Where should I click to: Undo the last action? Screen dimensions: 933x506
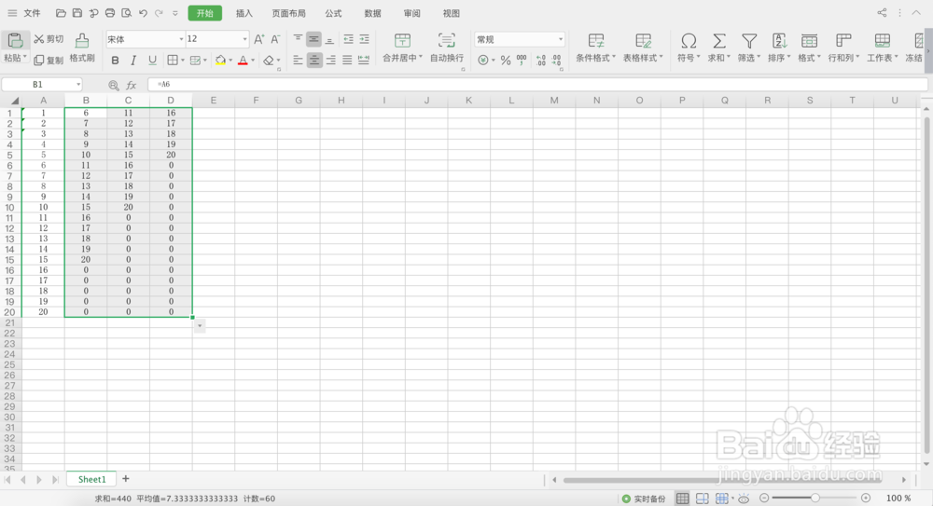[143, 13]
